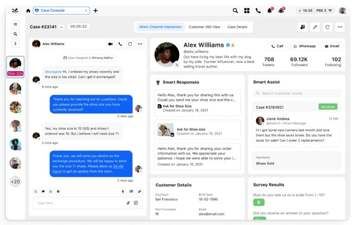Open the Case Details tab
Screen dimensions: 357x225
[x=237, y=27]
